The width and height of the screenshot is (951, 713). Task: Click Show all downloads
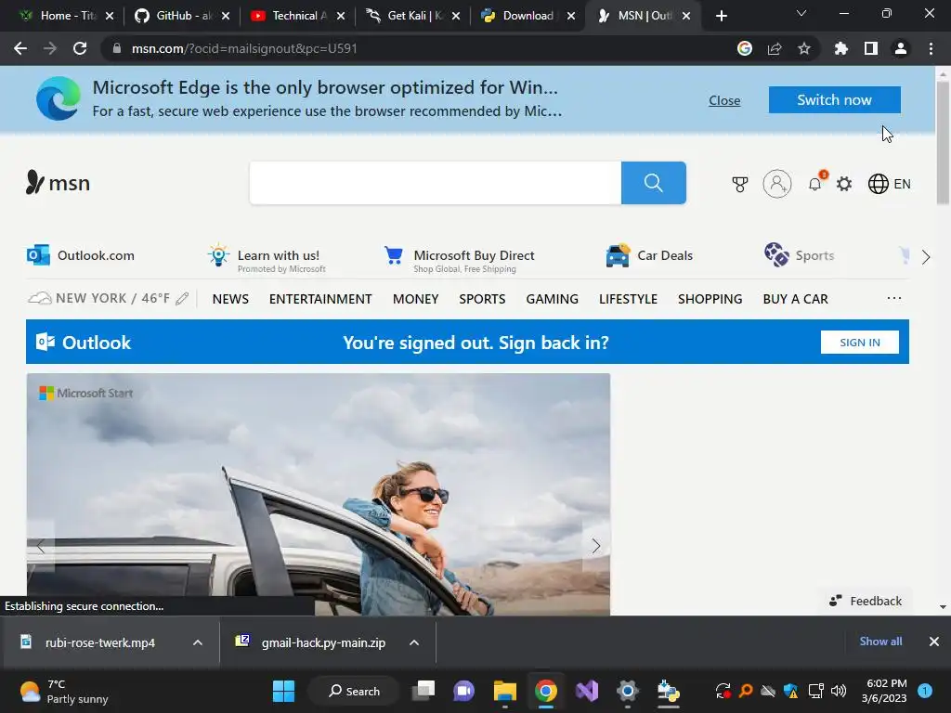coord(880,641)
